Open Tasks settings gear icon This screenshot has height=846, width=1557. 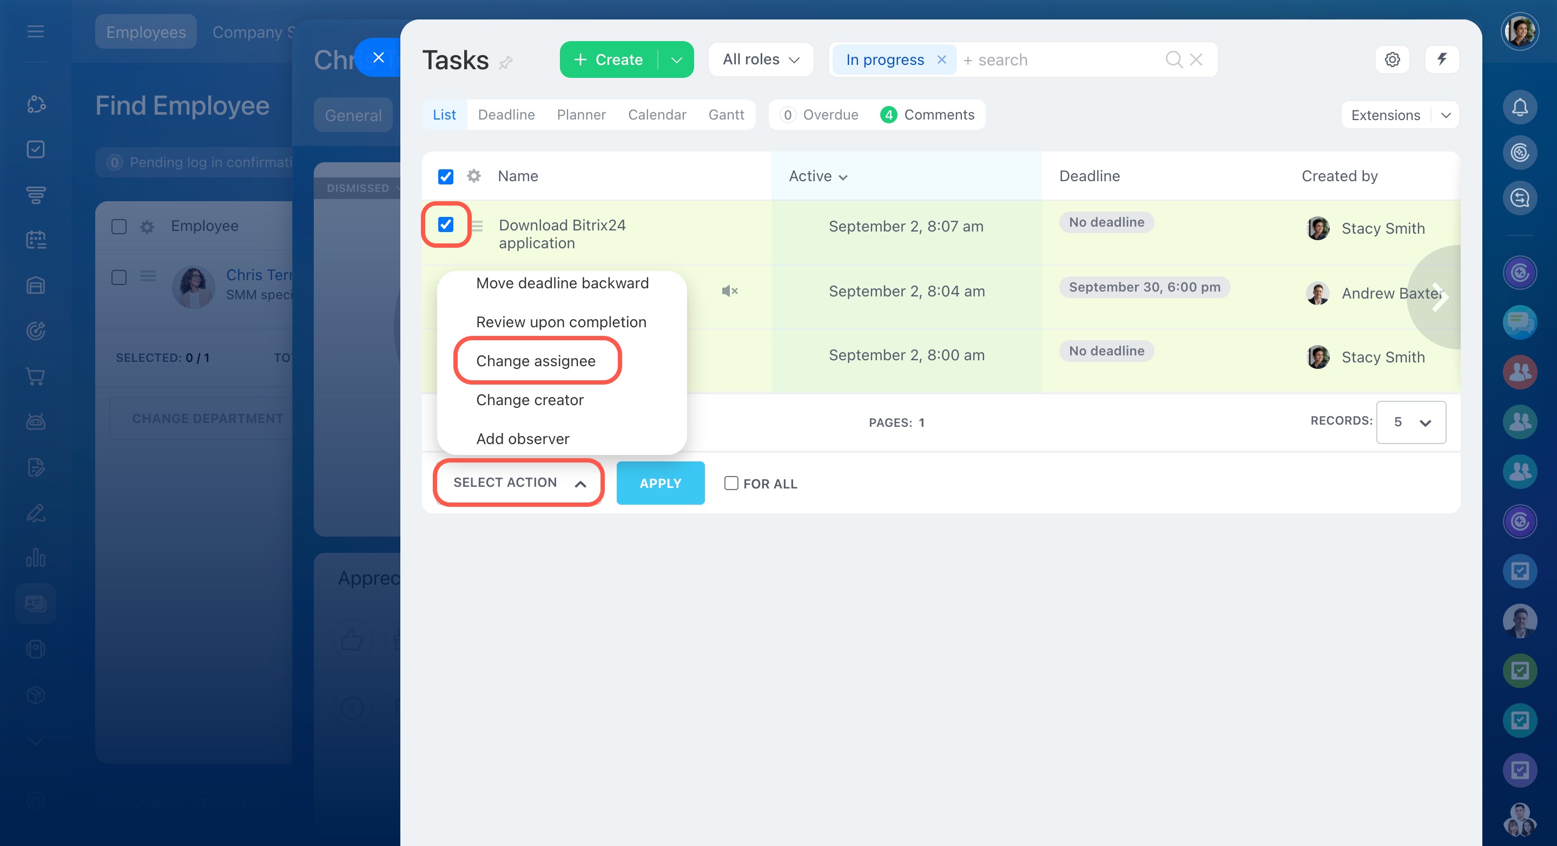(1392, 60)
